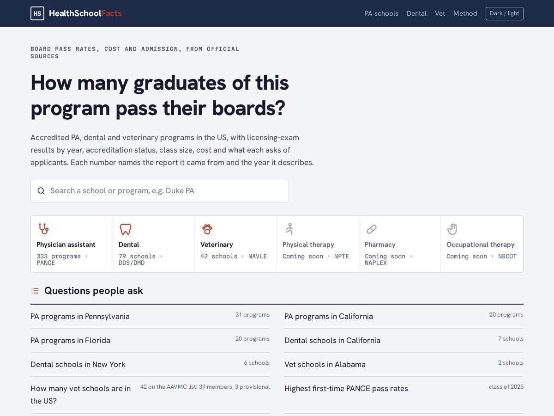Click the '6 schools' count
554x416 pixels.
[x=257, y=363]
